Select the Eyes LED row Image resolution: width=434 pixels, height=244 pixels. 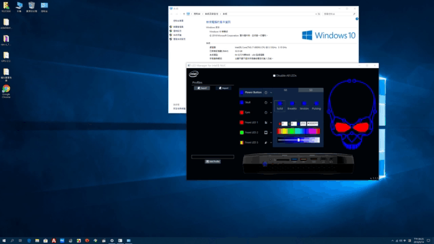[x=255, y=113]
